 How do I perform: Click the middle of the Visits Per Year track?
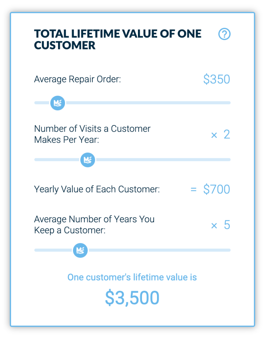coord(132,160)
